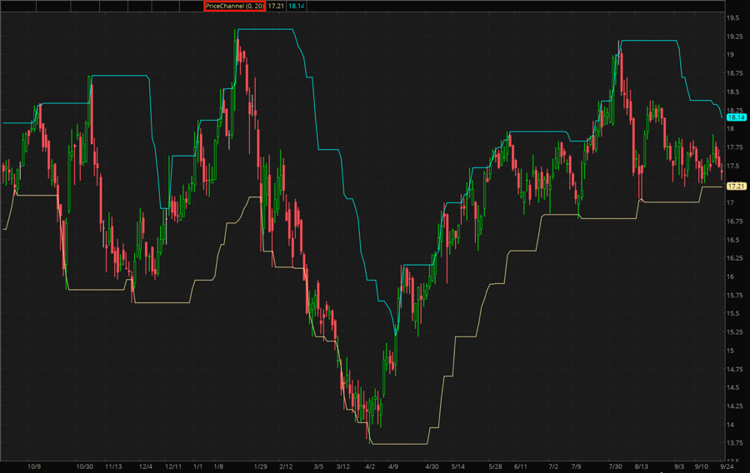This screenshot has height=473, width=750.
Task: Click the 18.75 price level on axis
Action: (736, 92)
